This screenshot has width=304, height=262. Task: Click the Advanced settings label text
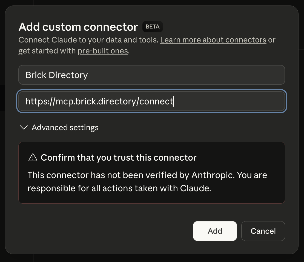click(65, 127)
